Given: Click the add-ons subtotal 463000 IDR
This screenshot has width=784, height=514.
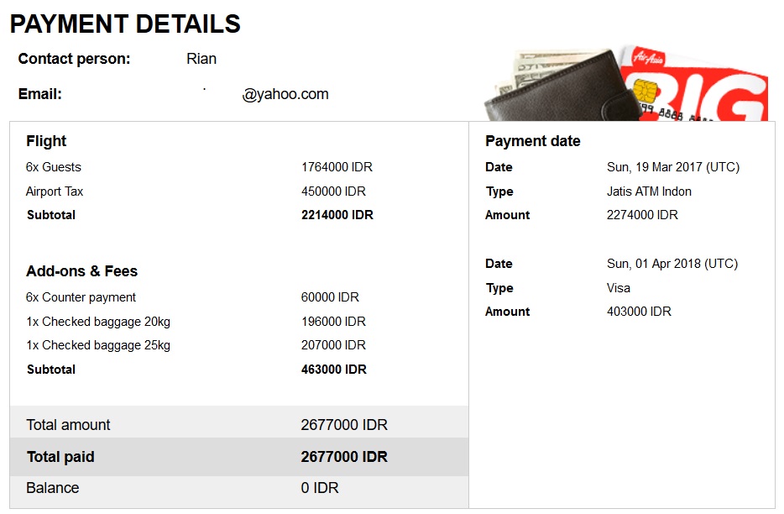Looking at the screenshot, I should click(333, 370).
